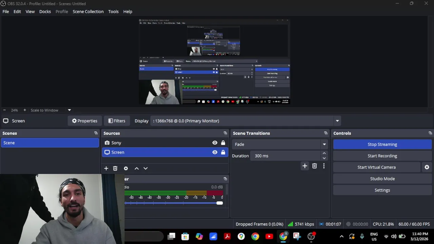Pop out the Controls dock
The image size is (434, 244).
pyautogui.click(x=430, y=133)
